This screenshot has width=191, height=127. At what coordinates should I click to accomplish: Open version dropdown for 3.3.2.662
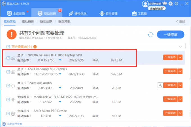tap(60, 102)
